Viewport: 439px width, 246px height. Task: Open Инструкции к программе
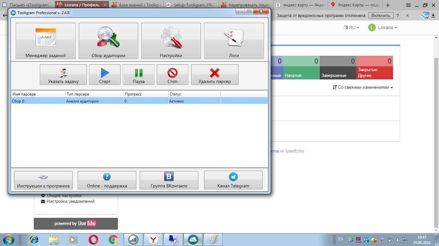tap(43, 180)
